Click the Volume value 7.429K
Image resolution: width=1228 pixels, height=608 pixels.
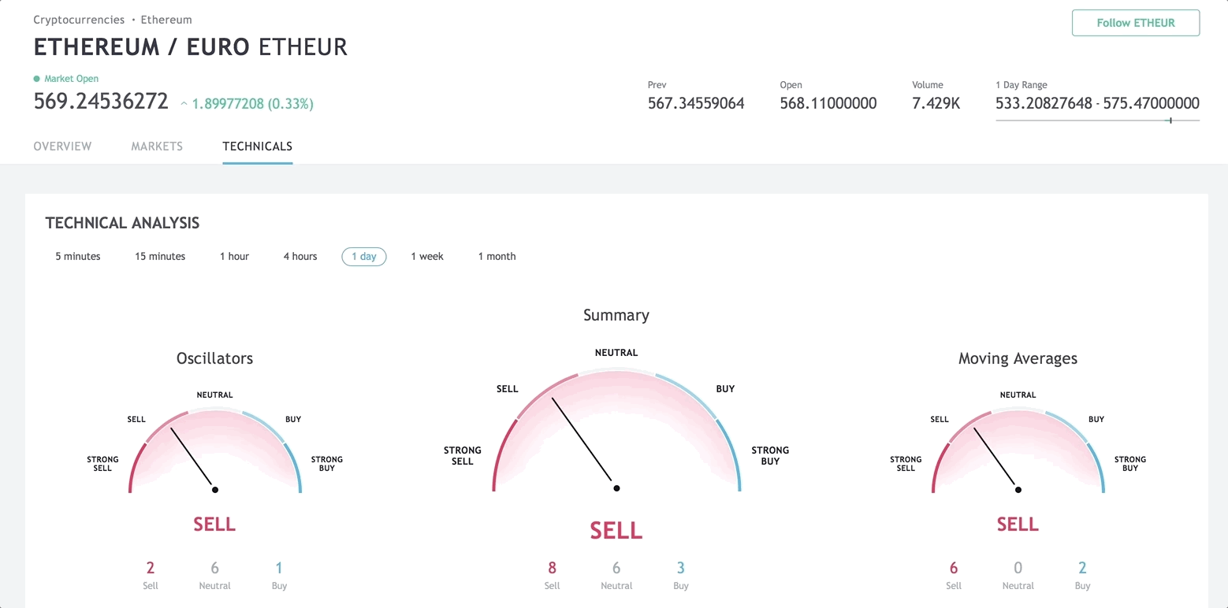tap(936, 103)
